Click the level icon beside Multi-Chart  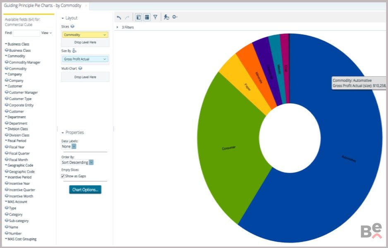coord(80,68)
